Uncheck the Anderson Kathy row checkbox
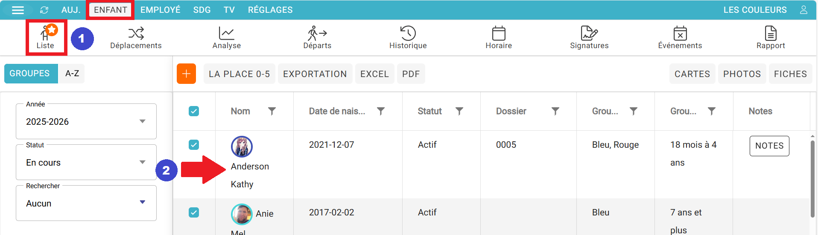Screen dimensions: 818x235 194,145
